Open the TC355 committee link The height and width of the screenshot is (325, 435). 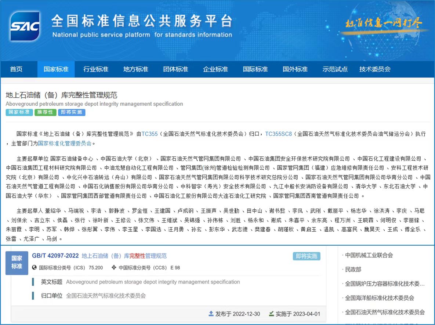coord(149,134)
